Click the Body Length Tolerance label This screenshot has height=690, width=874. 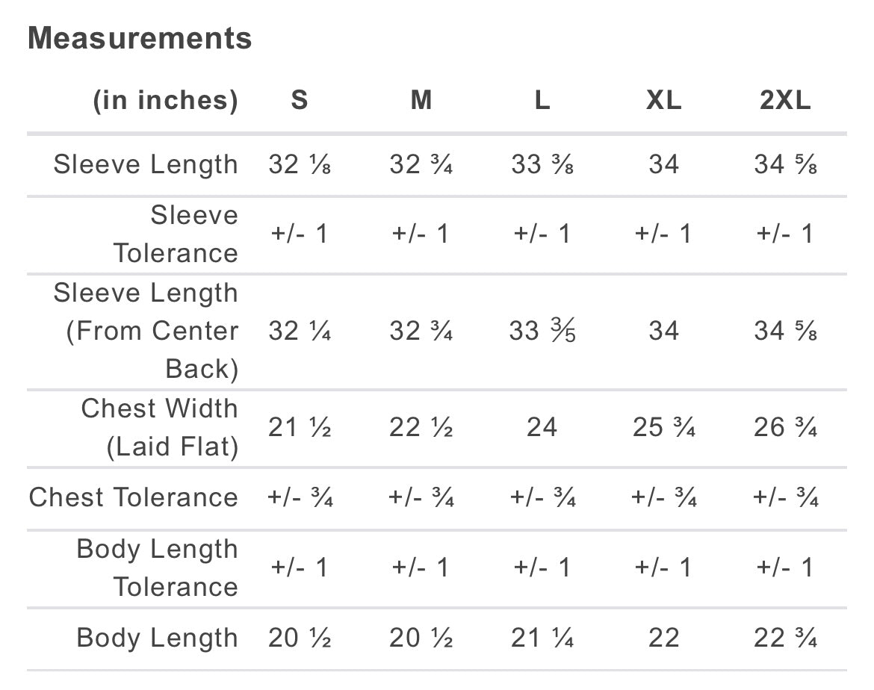point(158,568)
